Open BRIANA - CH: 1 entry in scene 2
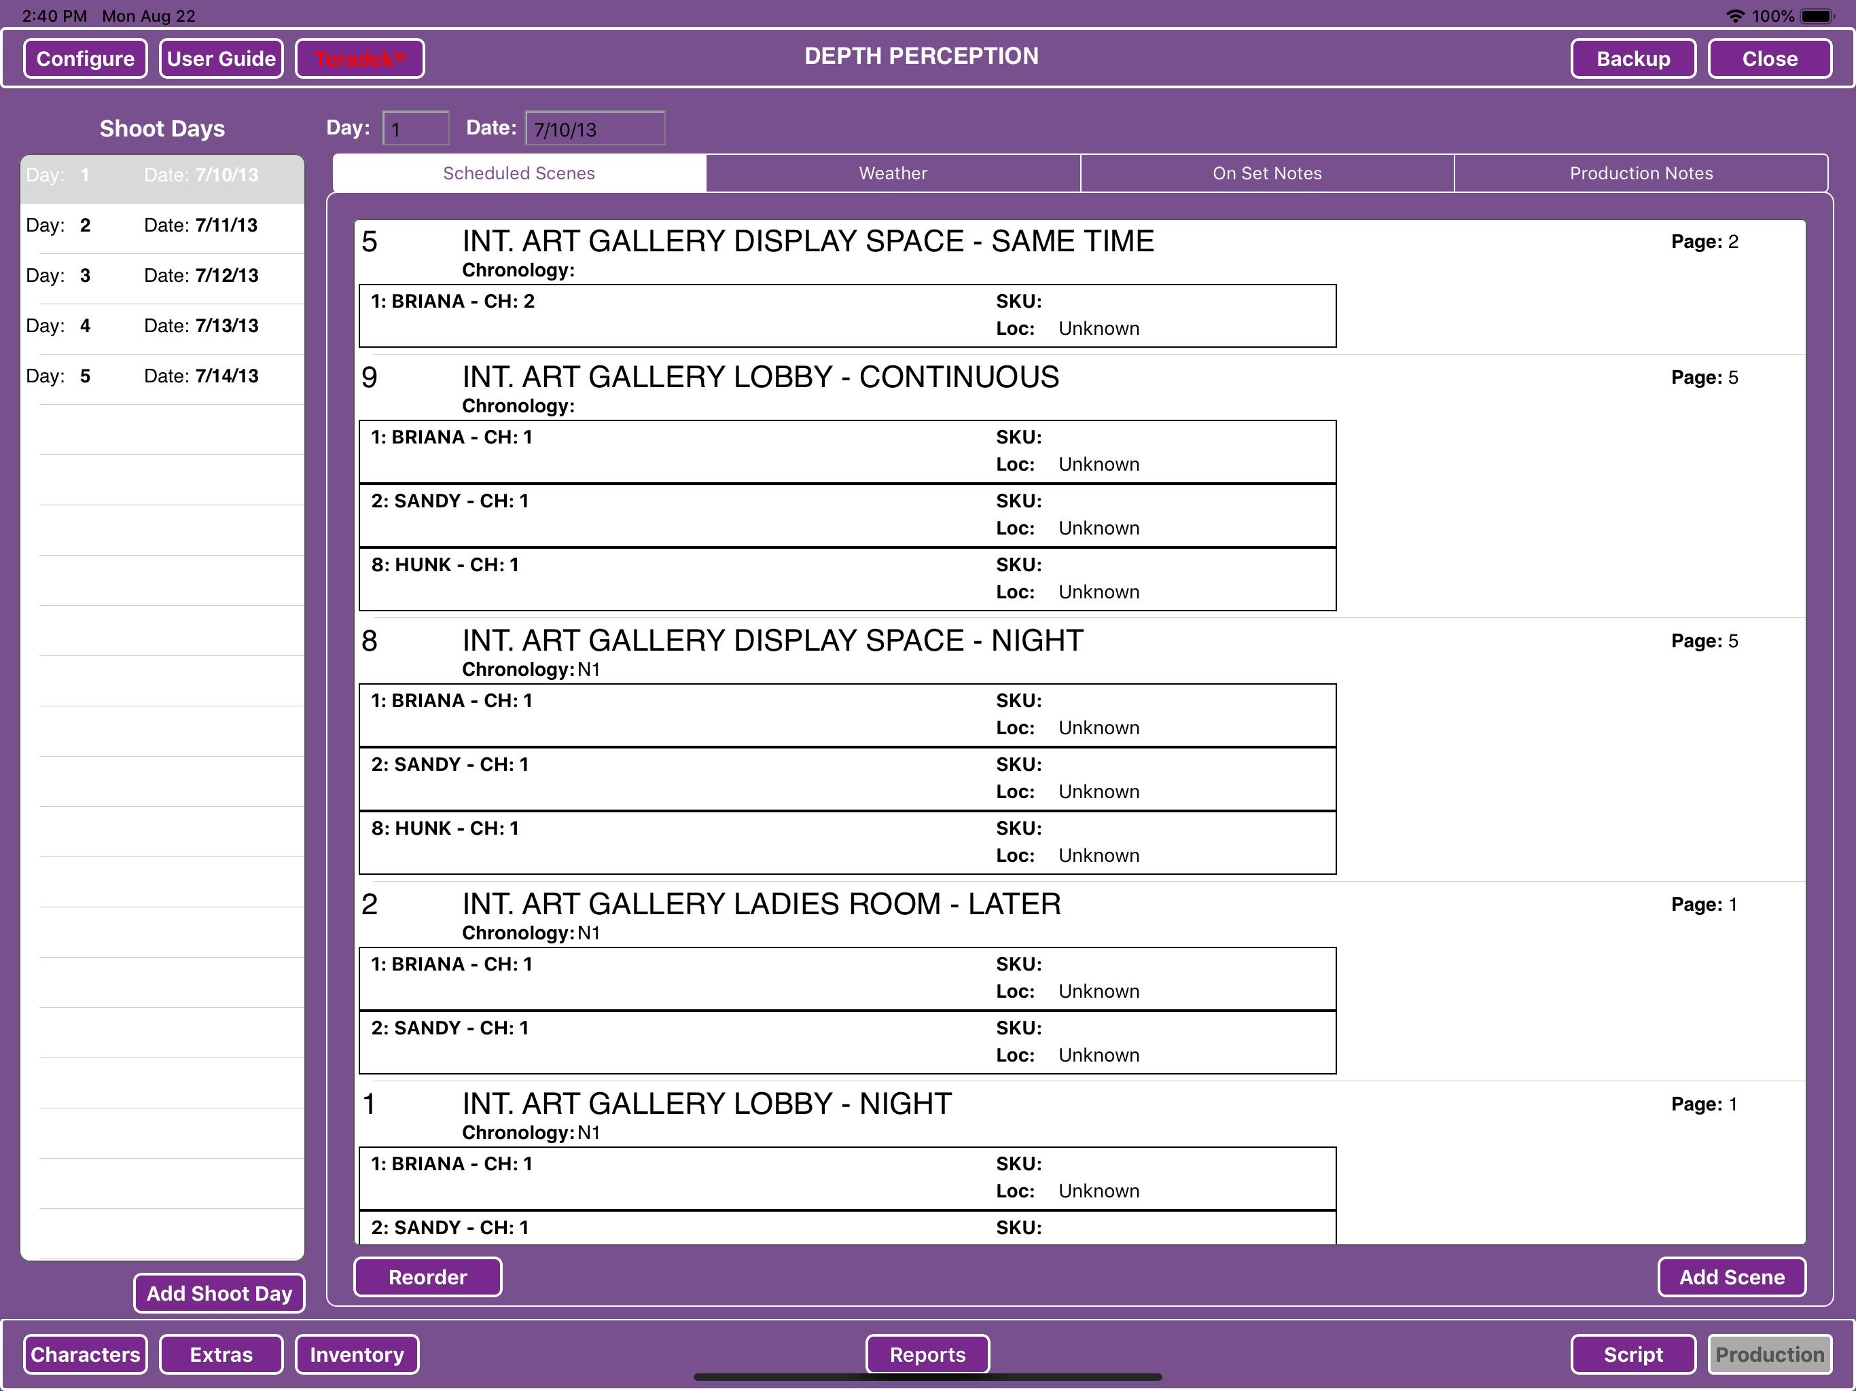1856x1391 pixels. click(846, 979)
